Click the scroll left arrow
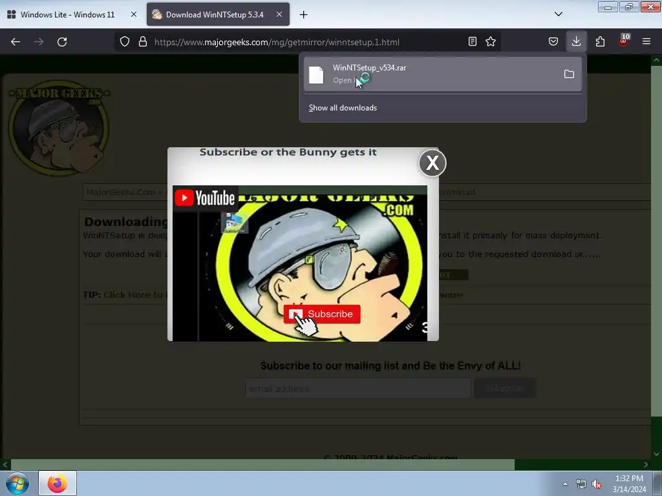Screen dimensions: 662x496 coord(5,465)
